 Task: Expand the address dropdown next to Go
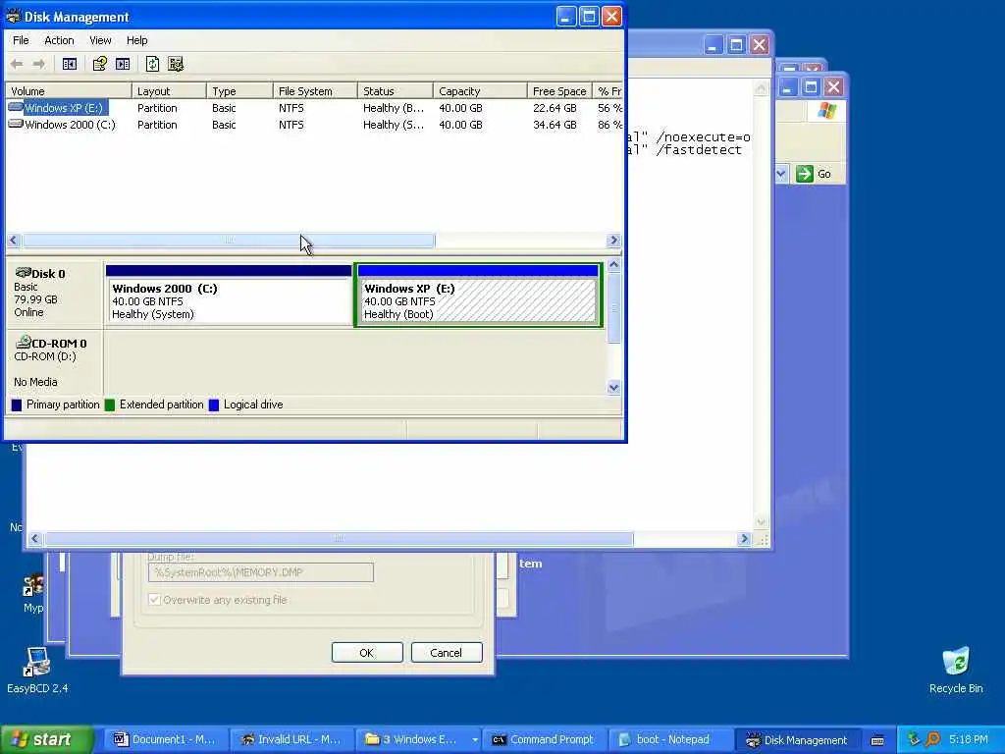[781, 174]
